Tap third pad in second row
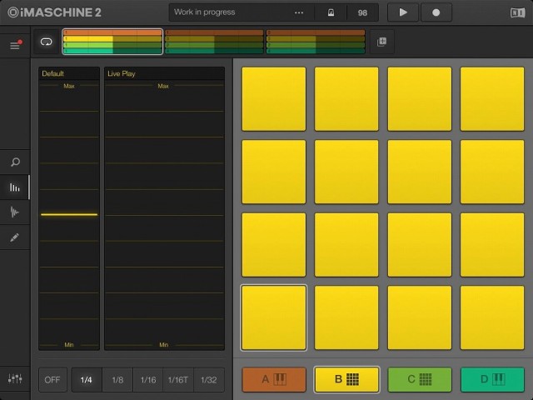The image size is (533, 400). (x=420, y=172)
